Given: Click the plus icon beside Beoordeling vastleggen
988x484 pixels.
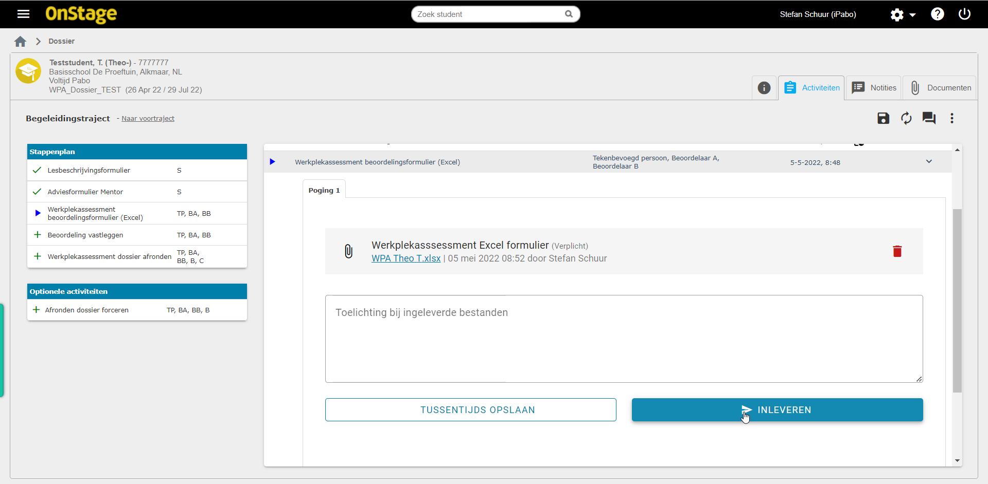Looking at the screenshot, I should pyautogui.click(x=37, y=235).
